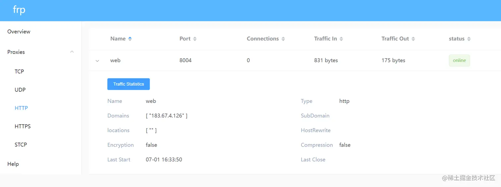The image size is (501, 187).
Task: Click the online status tag
Action: tap(459, 61)
